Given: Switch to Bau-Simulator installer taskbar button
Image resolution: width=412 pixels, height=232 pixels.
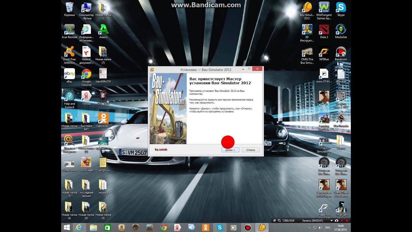Looking at the screenshot, I should 262,227.
